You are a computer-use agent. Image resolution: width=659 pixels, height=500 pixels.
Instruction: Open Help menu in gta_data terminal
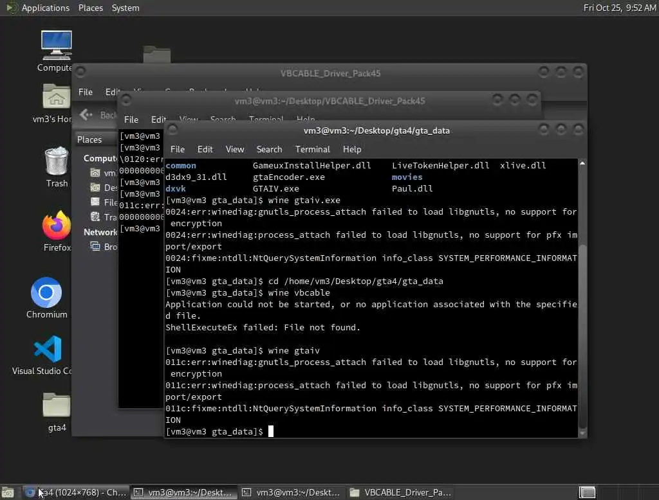pyautogui.click(x=352, y=149)
